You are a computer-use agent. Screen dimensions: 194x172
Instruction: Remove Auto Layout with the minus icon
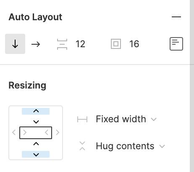176,17
